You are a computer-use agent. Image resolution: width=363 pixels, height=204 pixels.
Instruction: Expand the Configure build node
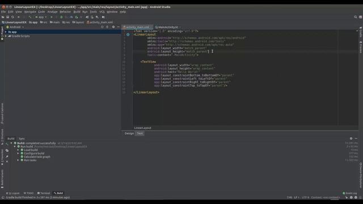pyautogui.click(x=18, y=154)
